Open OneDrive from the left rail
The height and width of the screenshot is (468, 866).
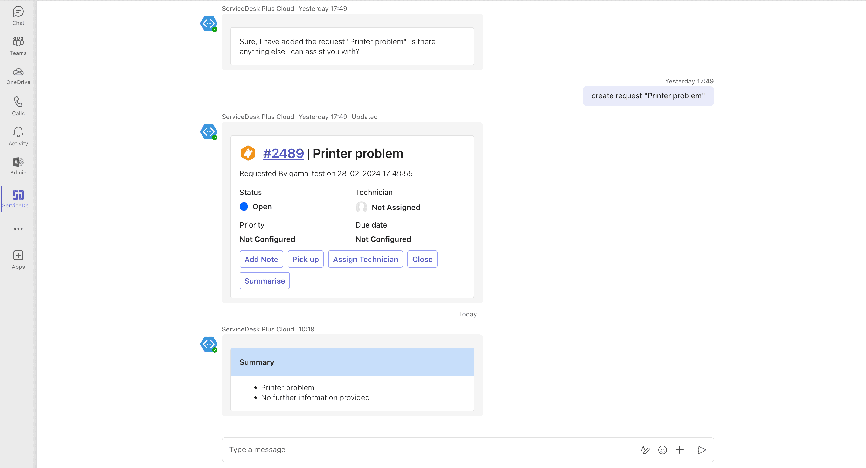pyautogui.click(x=18, y=76)
